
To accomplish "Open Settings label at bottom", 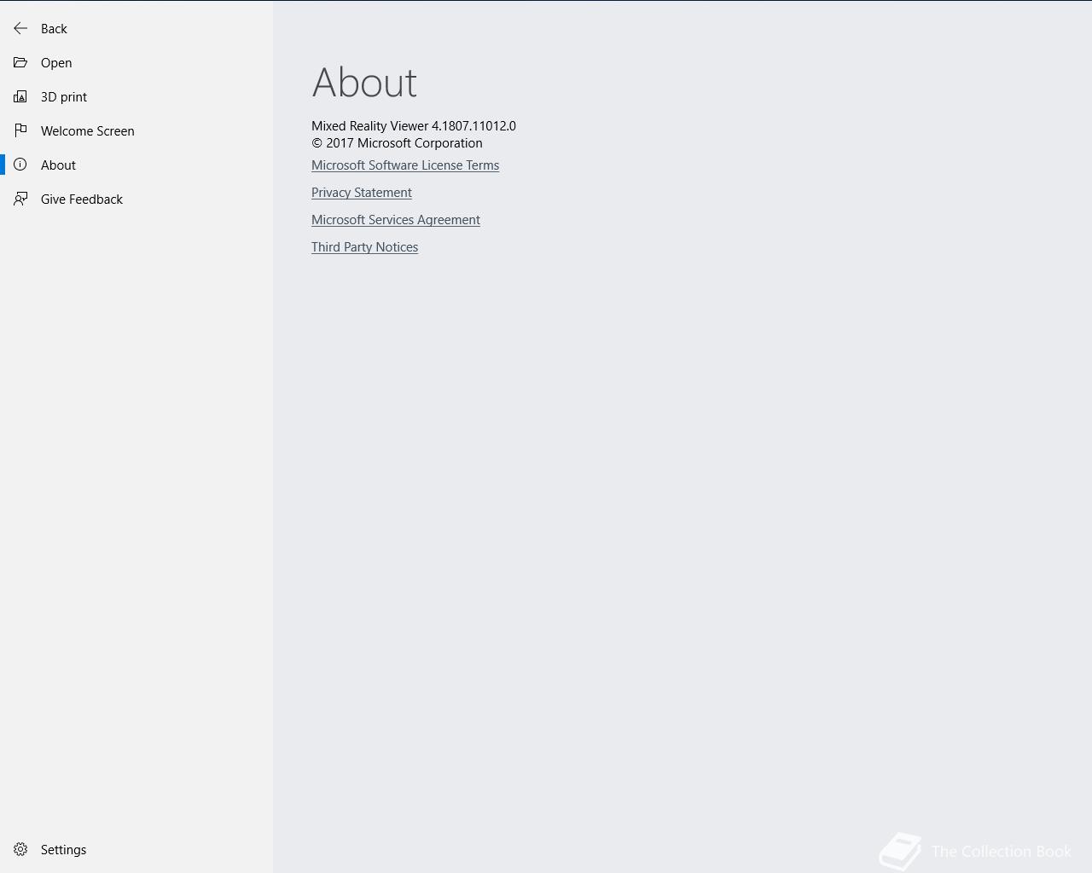I will (63, 850).
